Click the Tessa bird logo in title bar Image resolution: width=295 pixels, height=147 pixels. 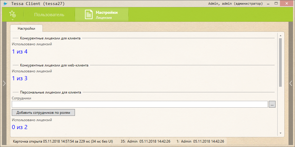[x=5, y=4]
